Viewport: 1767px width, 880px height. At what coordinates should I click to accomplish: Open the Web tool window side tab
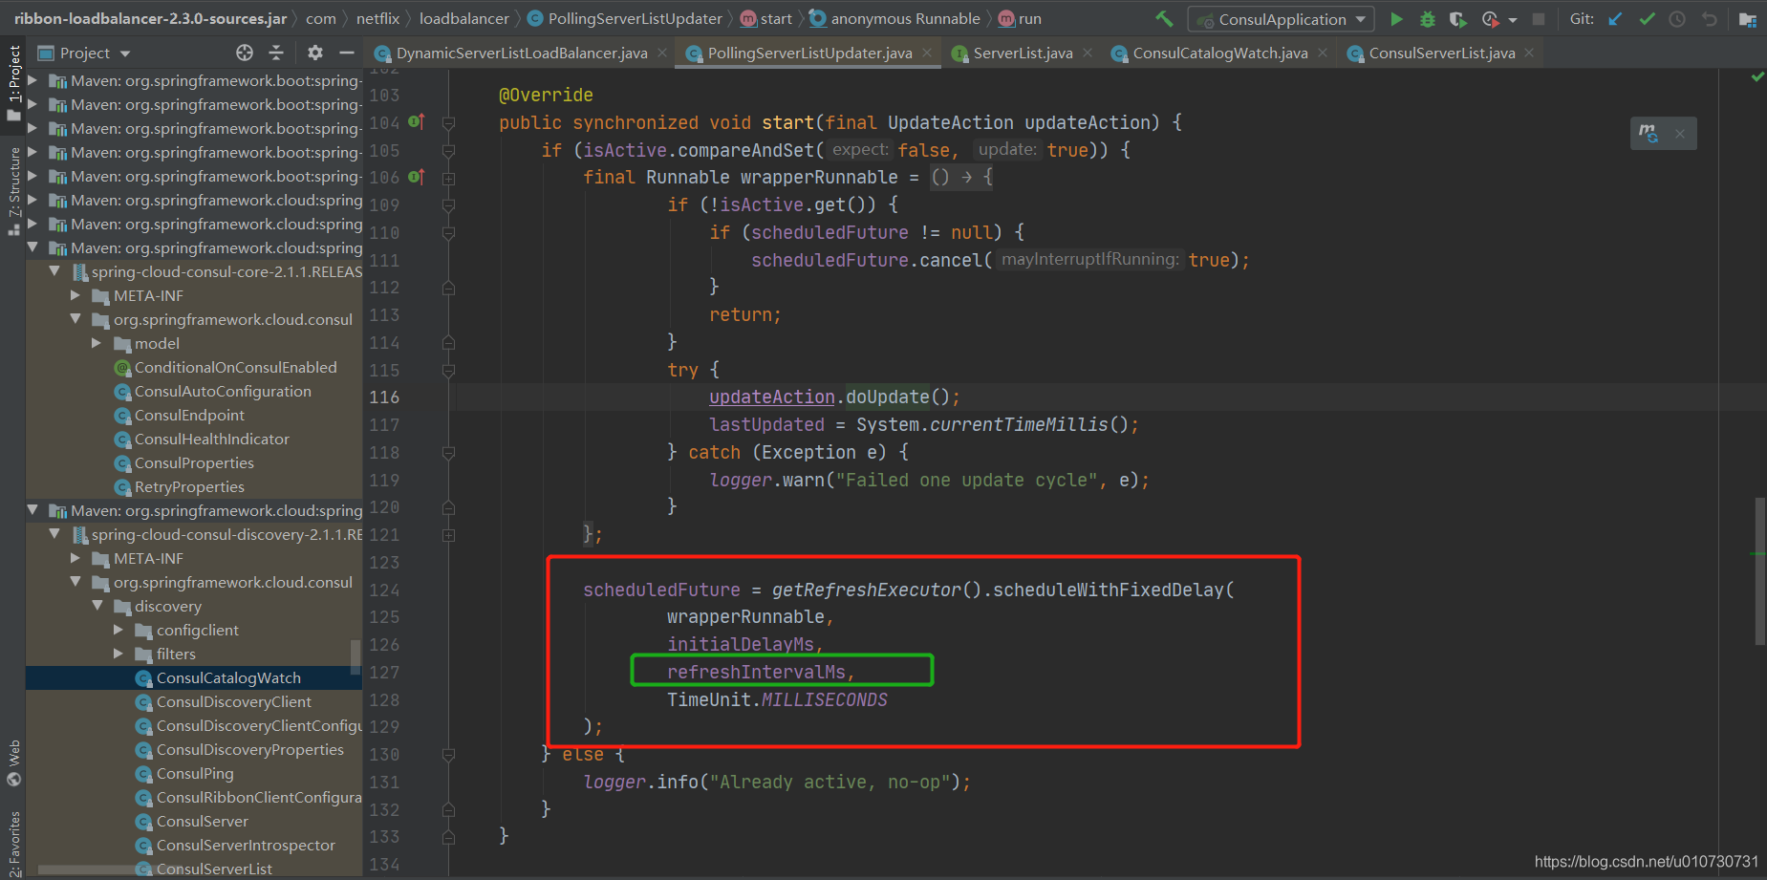click(x=13, y=762)
